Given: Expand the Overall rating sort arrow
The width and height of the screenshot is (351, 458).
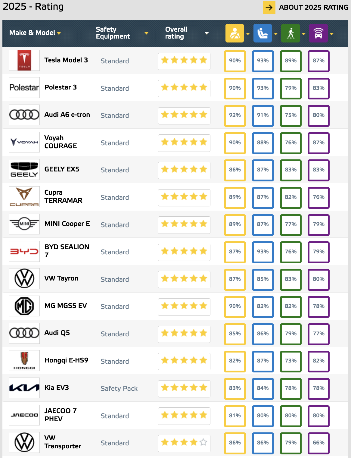Looking at the screenshot, I should 207,33.
